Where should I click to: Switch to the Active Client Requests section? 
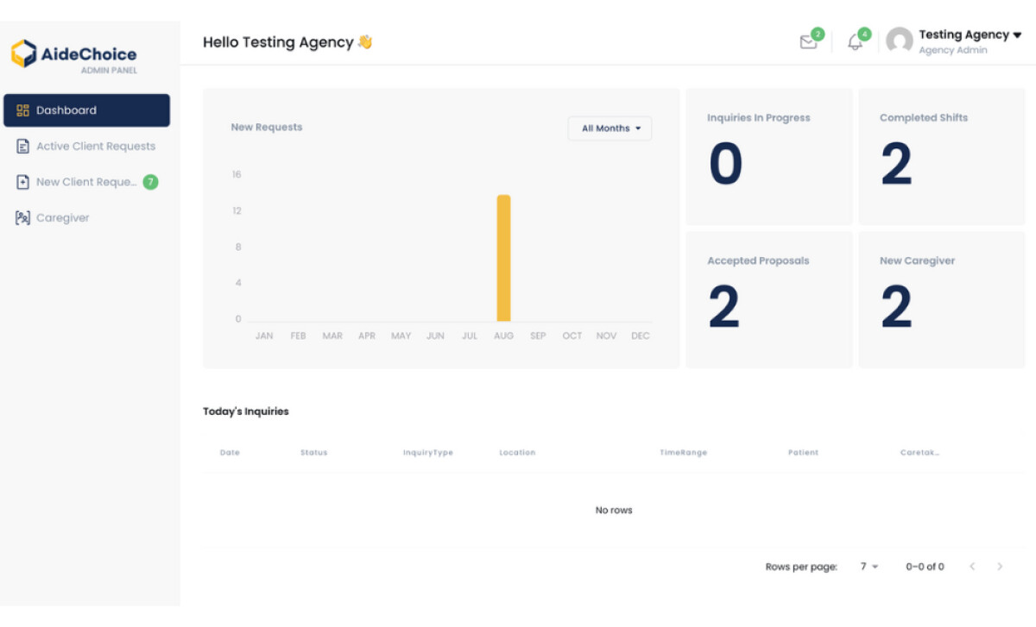click(95, 146)
